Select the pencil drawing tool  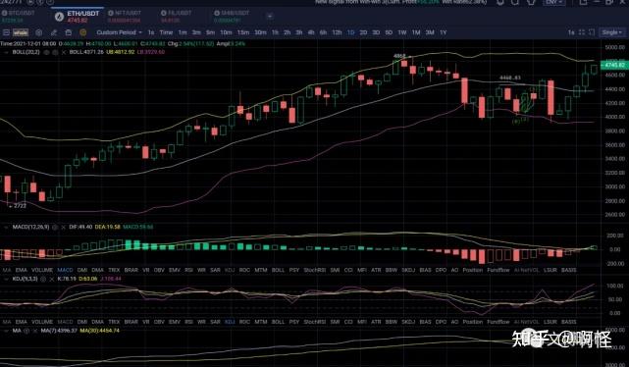(x=54, y=32)
